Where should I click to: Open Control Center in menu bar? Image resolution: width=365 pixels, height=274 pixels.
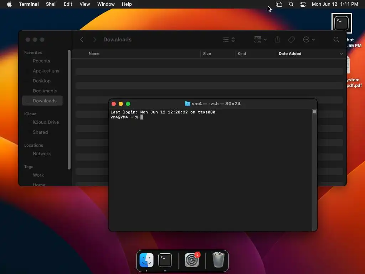pos(303,4)
